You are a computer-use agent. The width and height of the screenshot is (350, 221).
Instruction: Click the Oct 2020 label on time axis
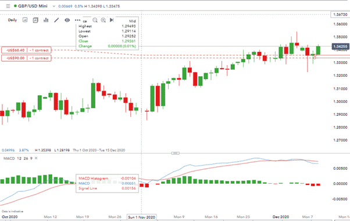tap(10, 217)
